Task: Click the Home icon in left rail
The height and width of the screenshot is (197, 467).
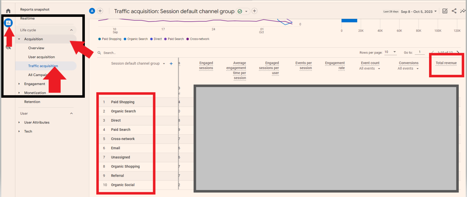Action: [x=8, y=11]
